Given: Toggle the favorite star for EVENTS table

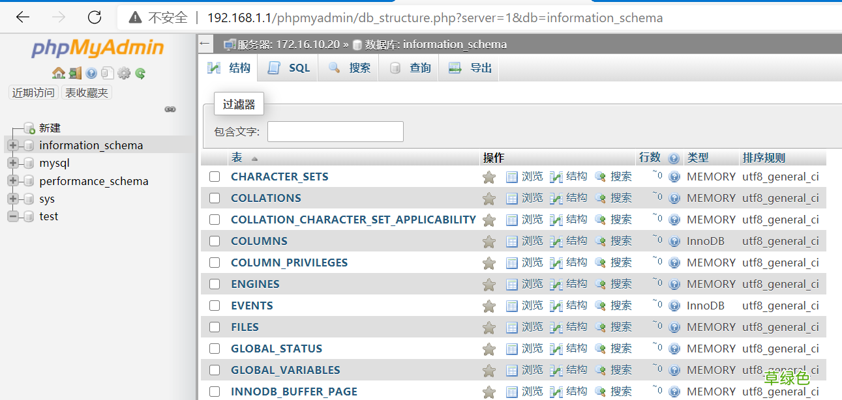Looking at the screenshot, I should click(489, 305).
